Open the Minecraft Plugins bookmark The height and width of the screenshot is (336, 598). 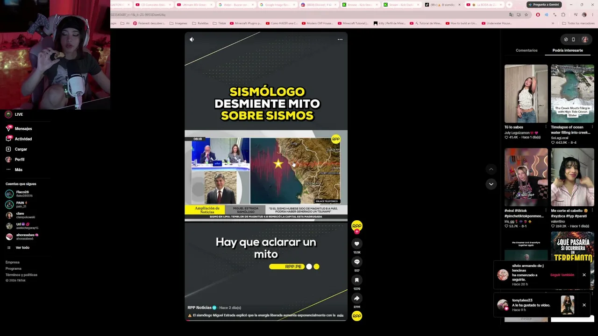pyautogui.click(x=246, y=23)
